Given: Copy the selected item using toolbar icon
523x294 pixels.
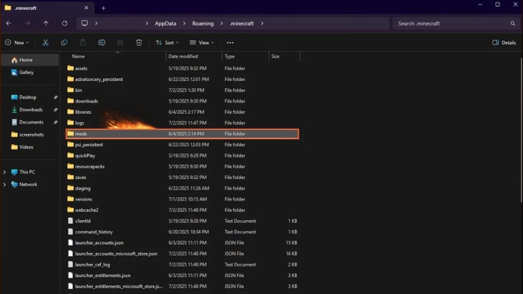Looking at the screenshot, I should (x=64, y=42).
